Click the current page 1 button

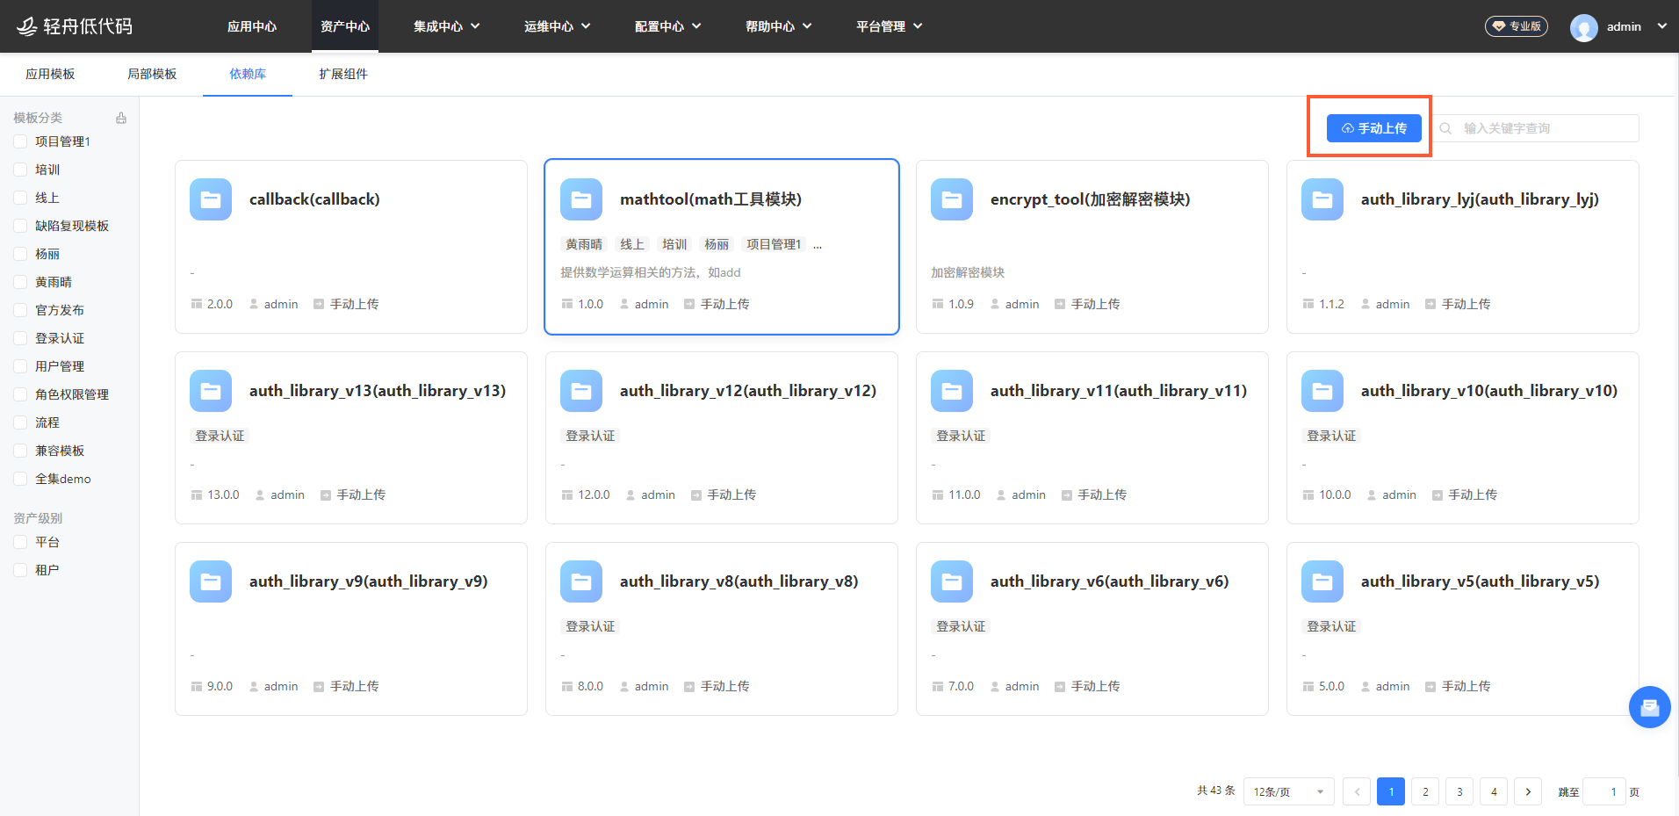pyautogui.click(x=1391, y=791)
